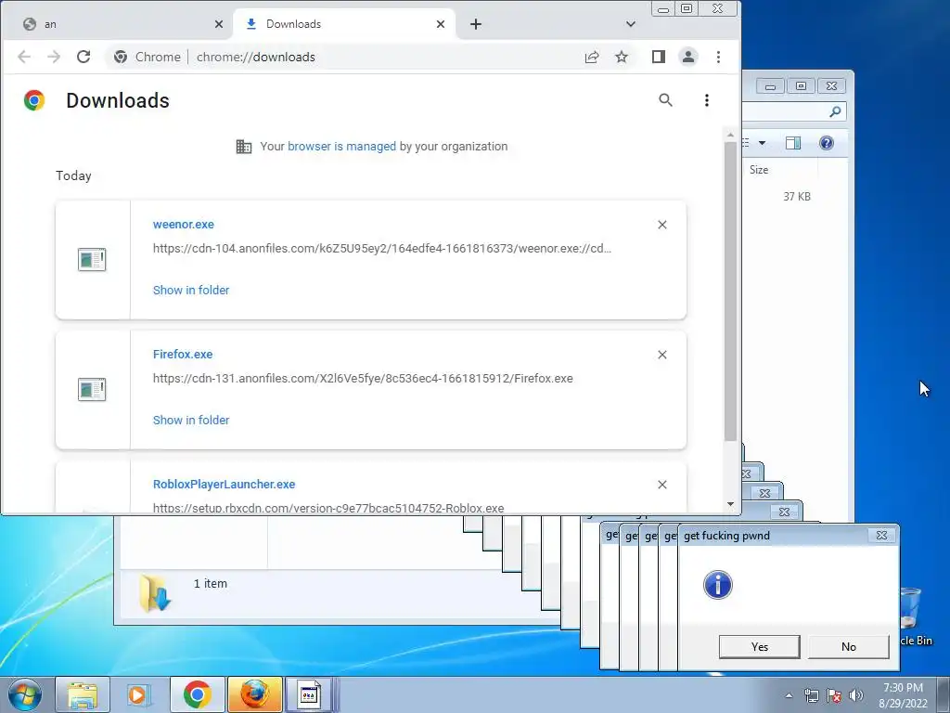950x713 pixels.
Task: Go back in Chrome history
Action: pyautogui.click(x=24, y=57)
